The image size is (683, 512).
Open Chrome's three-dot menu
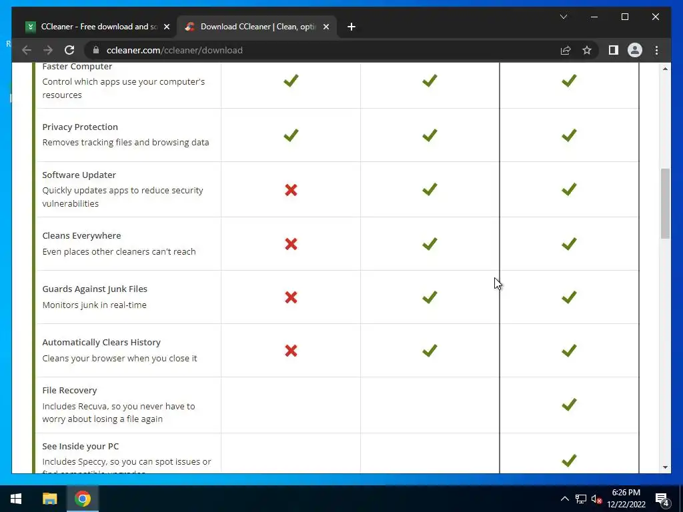click(x=656, y=50)
